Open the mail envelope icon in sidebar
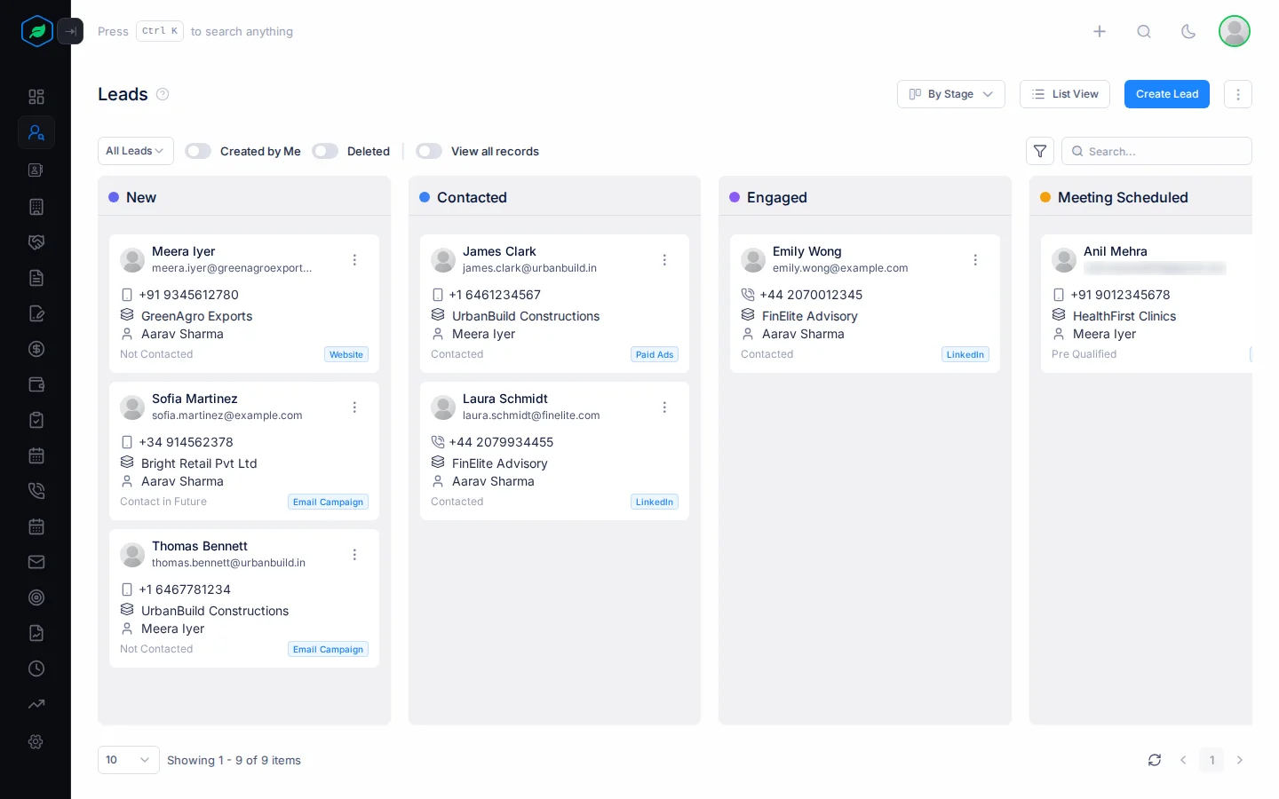The image size is (1279, 799). pyautogui.click(x=36, y=562)
